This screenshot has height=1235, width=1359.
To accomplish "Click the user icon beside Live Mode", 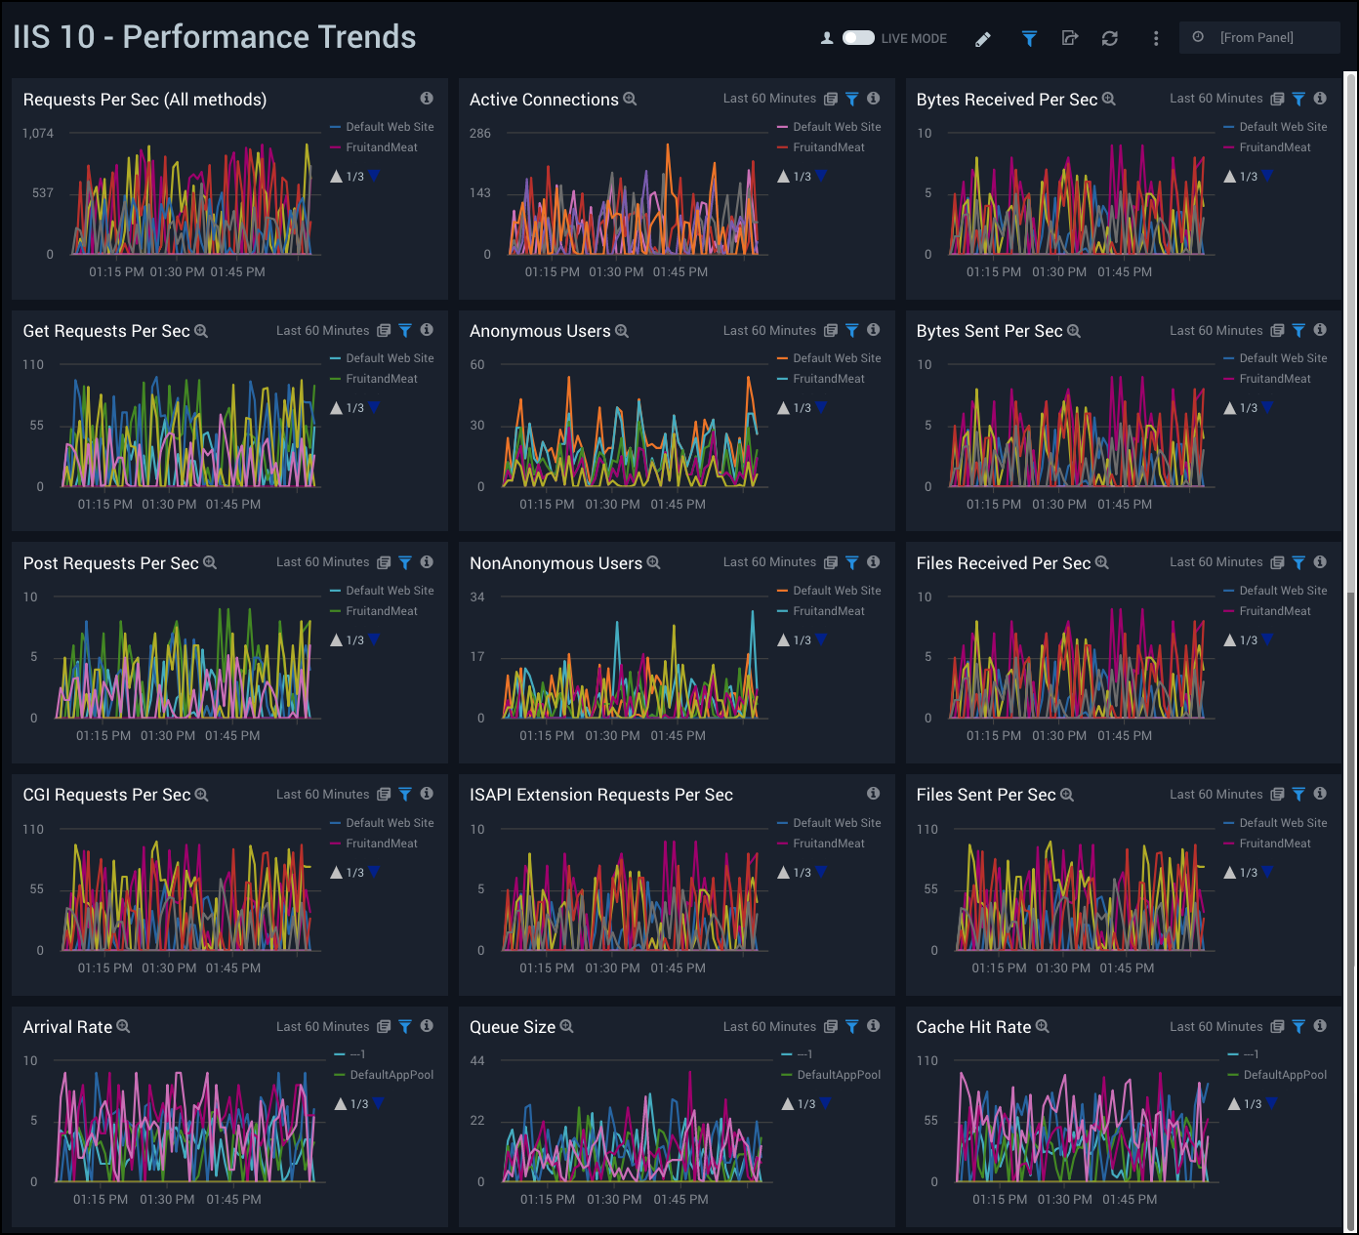I will coord(827,38).
